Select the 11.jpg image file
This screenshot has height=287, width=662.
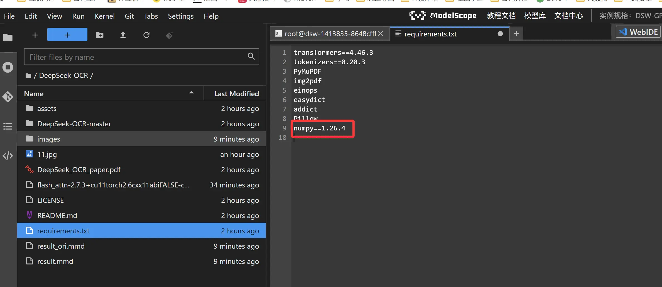click(142, 154)
